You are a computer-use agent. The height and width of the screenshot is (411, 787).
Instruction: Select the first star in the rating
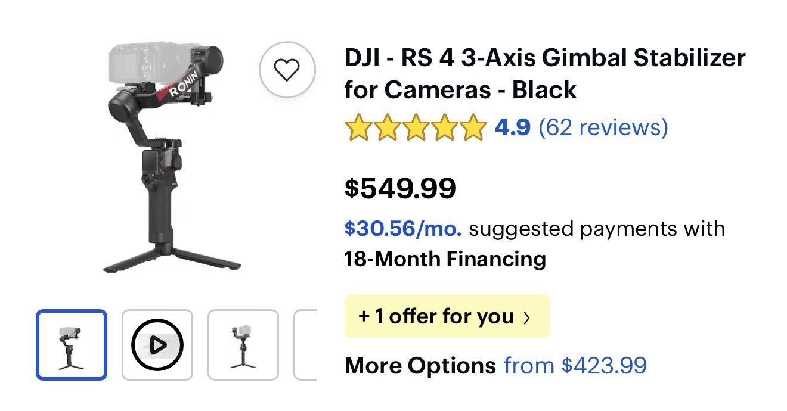point(358,127)
